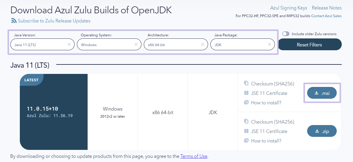Open JSE 11 Certificate for .msi
This screenshot has width=353, height=162.
coord(269,93)
